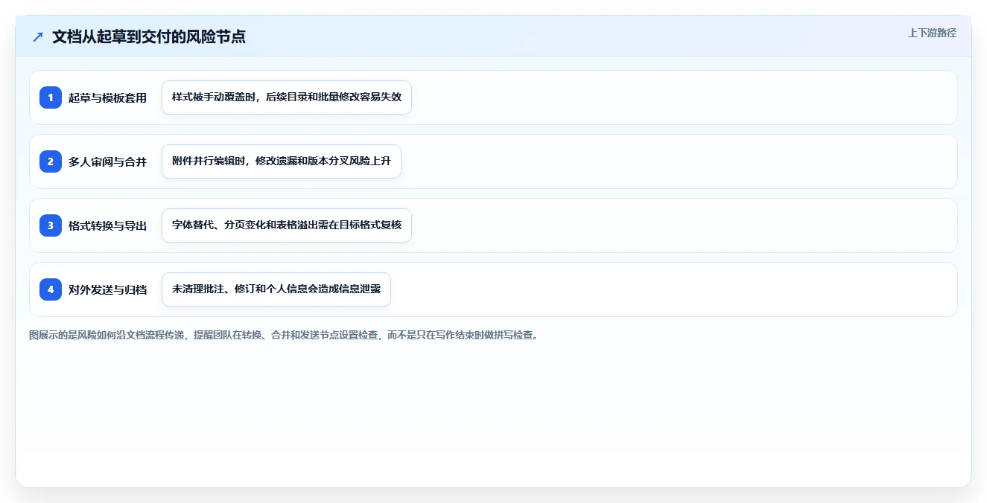This screenshot has width=987, height=503.
Task: Open the note 样式被手动覆盖时，后续目录和批量修改容易失效
Action: tap(287, 97)
